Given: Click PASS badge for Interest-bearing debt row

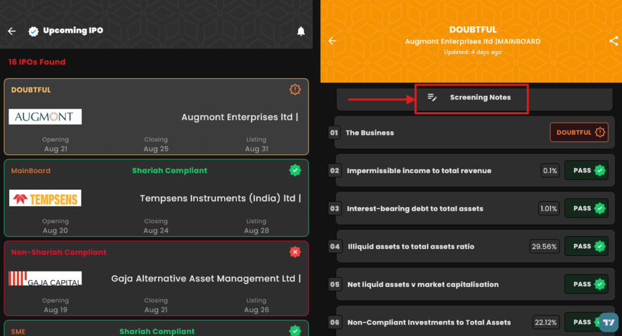Looking at the screenshot, I should [586, 208].
